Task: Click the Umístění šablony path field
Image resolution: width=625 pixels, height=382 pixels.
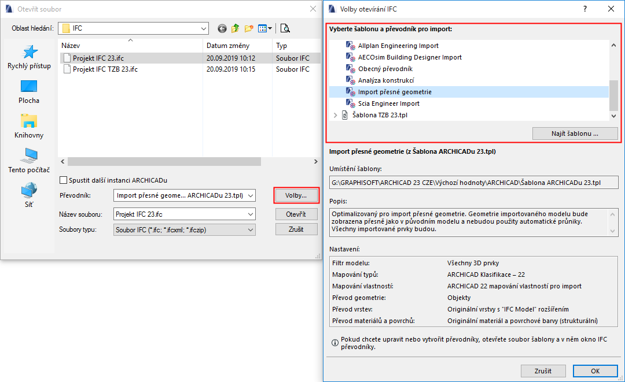Action: pos(473,183)
